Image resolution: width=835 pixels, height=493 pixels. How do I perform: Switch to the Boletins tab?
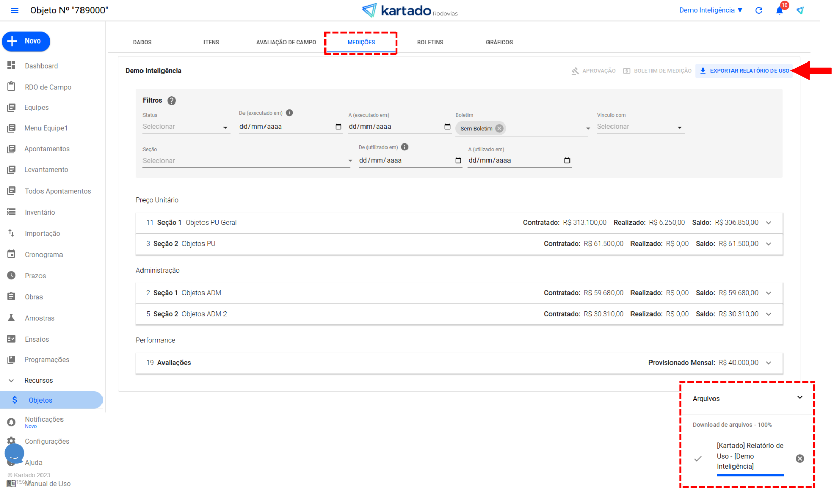(430, 43)
